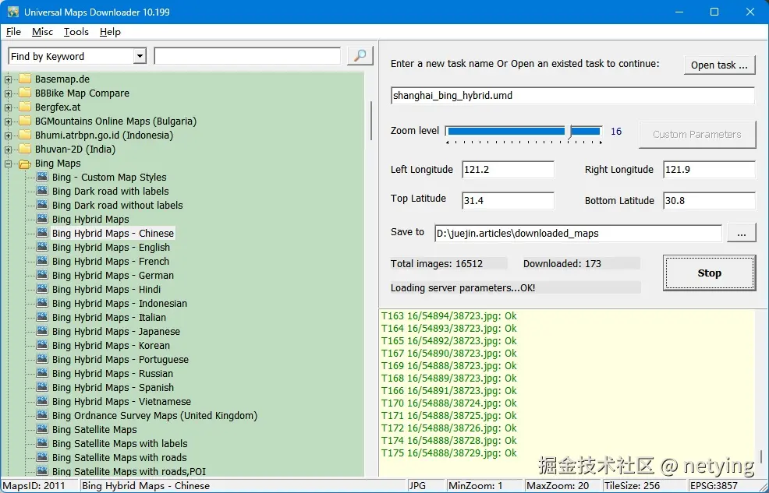
Task: Click icon beside Bing Hybrid Maps - Korean
Action: [x=42, y=345]
